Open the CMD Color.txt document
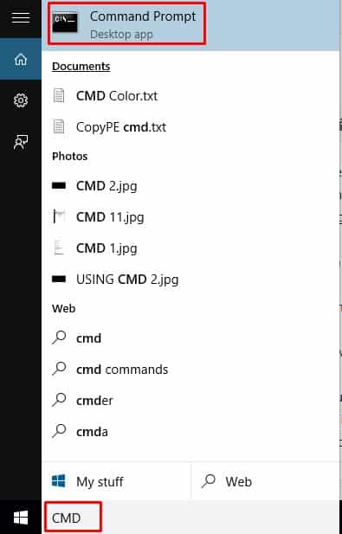This screenshot has width=342, height=534. tap(190, 96)
